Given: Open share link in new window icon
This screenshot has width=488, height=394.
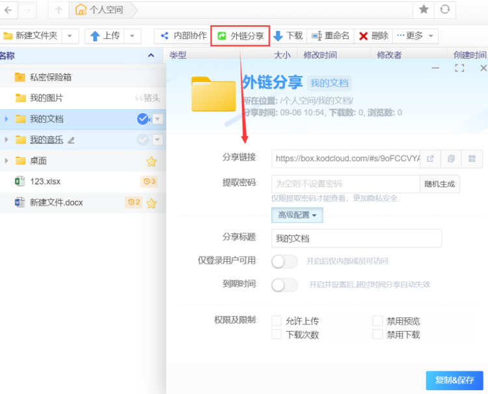Looking at the screenshot, I should pyautogui.click(x=430, y=158).
